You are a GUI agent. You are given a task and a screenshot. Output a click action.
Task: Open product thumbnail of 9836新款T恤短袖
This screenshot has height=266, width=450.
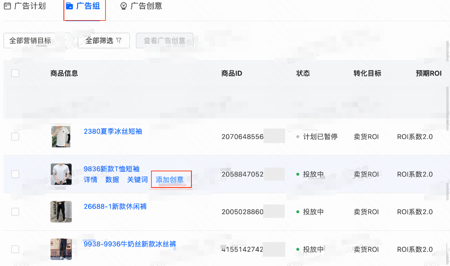pos(61,174)
